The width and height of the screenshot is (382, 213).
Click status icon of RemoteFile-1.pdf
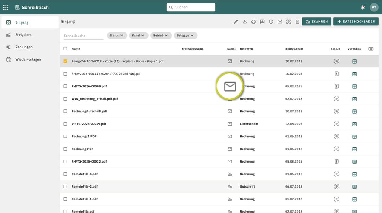pos(337,199)
